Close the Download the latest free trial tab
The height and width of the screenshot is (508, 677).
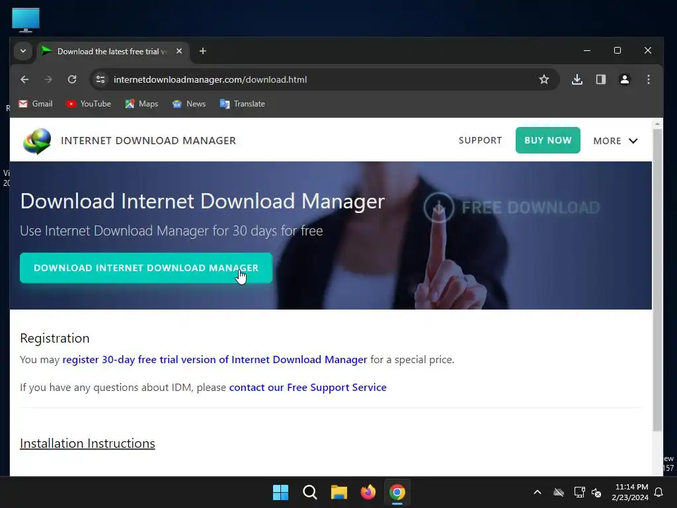coord(179,51)
